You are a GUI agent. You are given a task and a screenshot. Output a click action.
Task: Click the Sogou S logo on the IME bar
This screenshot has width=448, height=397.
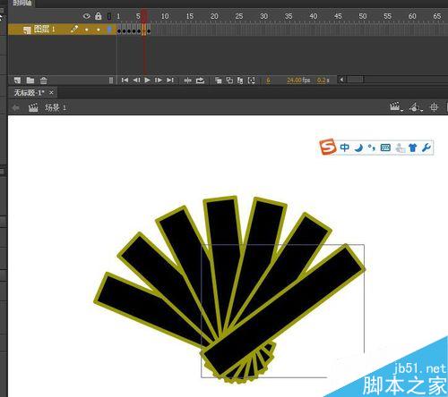point(328,147)
